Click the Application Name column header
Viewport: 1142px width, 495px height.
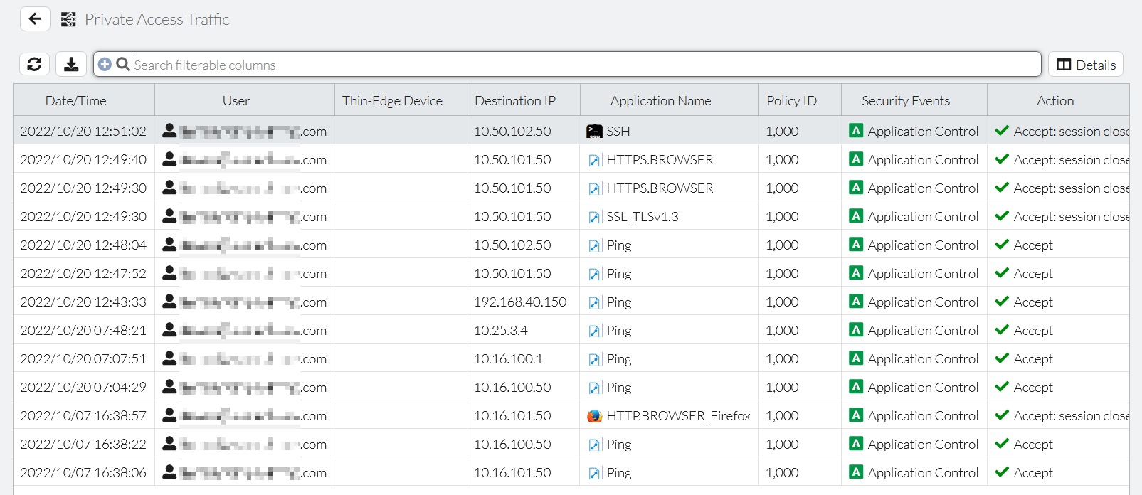660,101
